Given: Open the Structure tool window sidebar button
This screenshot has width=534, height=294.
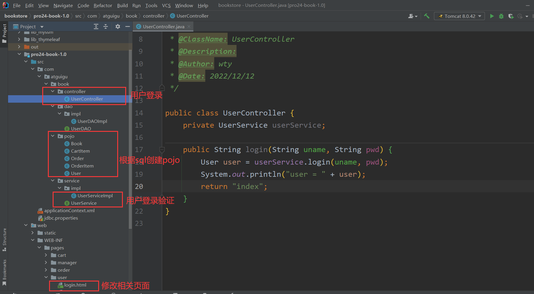Looking at the screenshot, I should (x=4, y=240).
